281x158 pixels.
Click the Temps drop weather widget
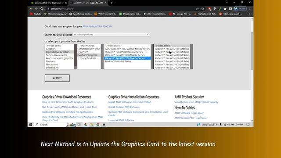[205, 125]
